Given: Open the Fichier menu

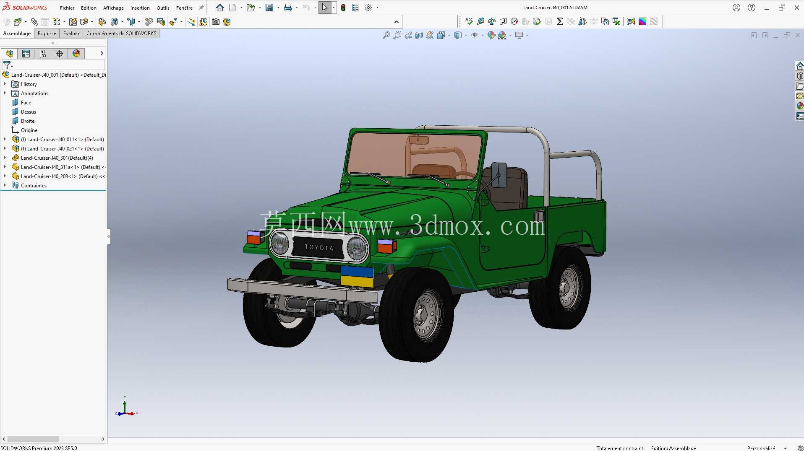Looking at the screenshot, I should point(67,8).
